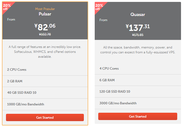This screenshot has width=184, height=126.
Task: Click the ¥82.06 Pulsar price
Action: coord(45,27)
